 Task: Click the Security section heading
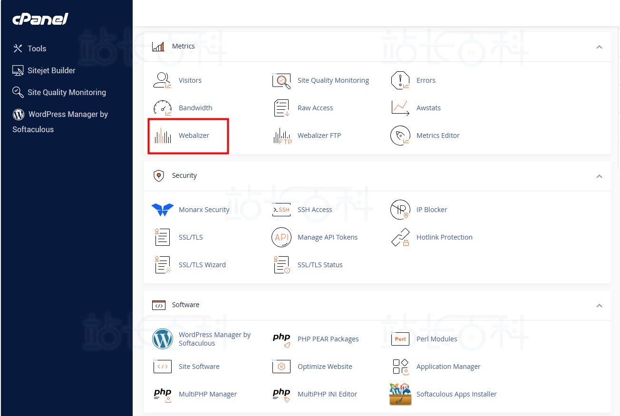pos(184,175)
